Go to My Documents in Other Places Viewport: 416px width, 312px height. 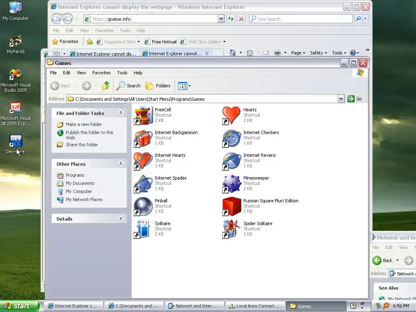click(x=80, y=183)
